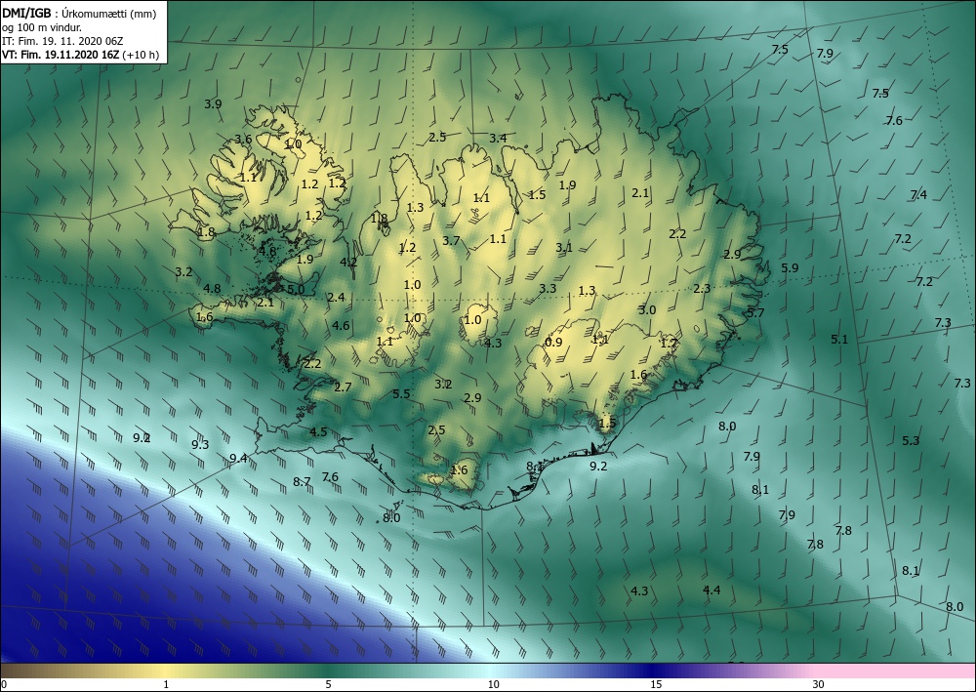The width and height of the screenshot is (976, 692).
Task: Click the 5.1 value east of Iceland
Action: pos(839,339)
